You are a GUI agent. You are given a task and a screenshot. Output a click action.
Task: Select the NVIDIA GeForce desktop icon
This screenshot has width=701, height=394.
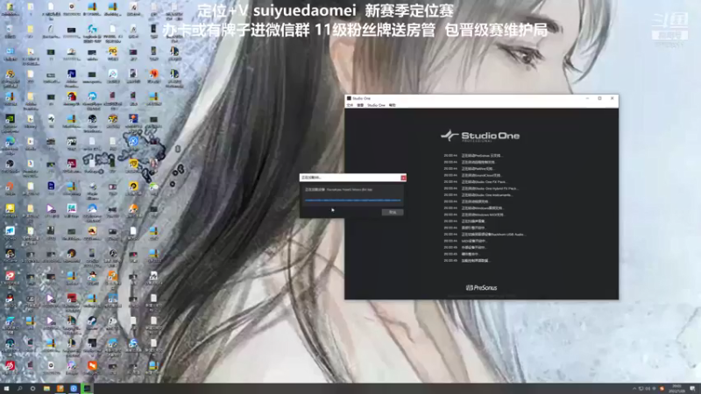(10, 122)
